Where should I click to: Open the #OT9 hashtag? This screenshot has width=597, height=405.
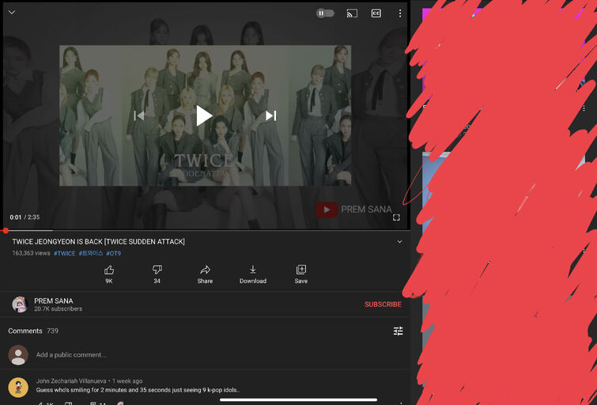pos(113,253)
